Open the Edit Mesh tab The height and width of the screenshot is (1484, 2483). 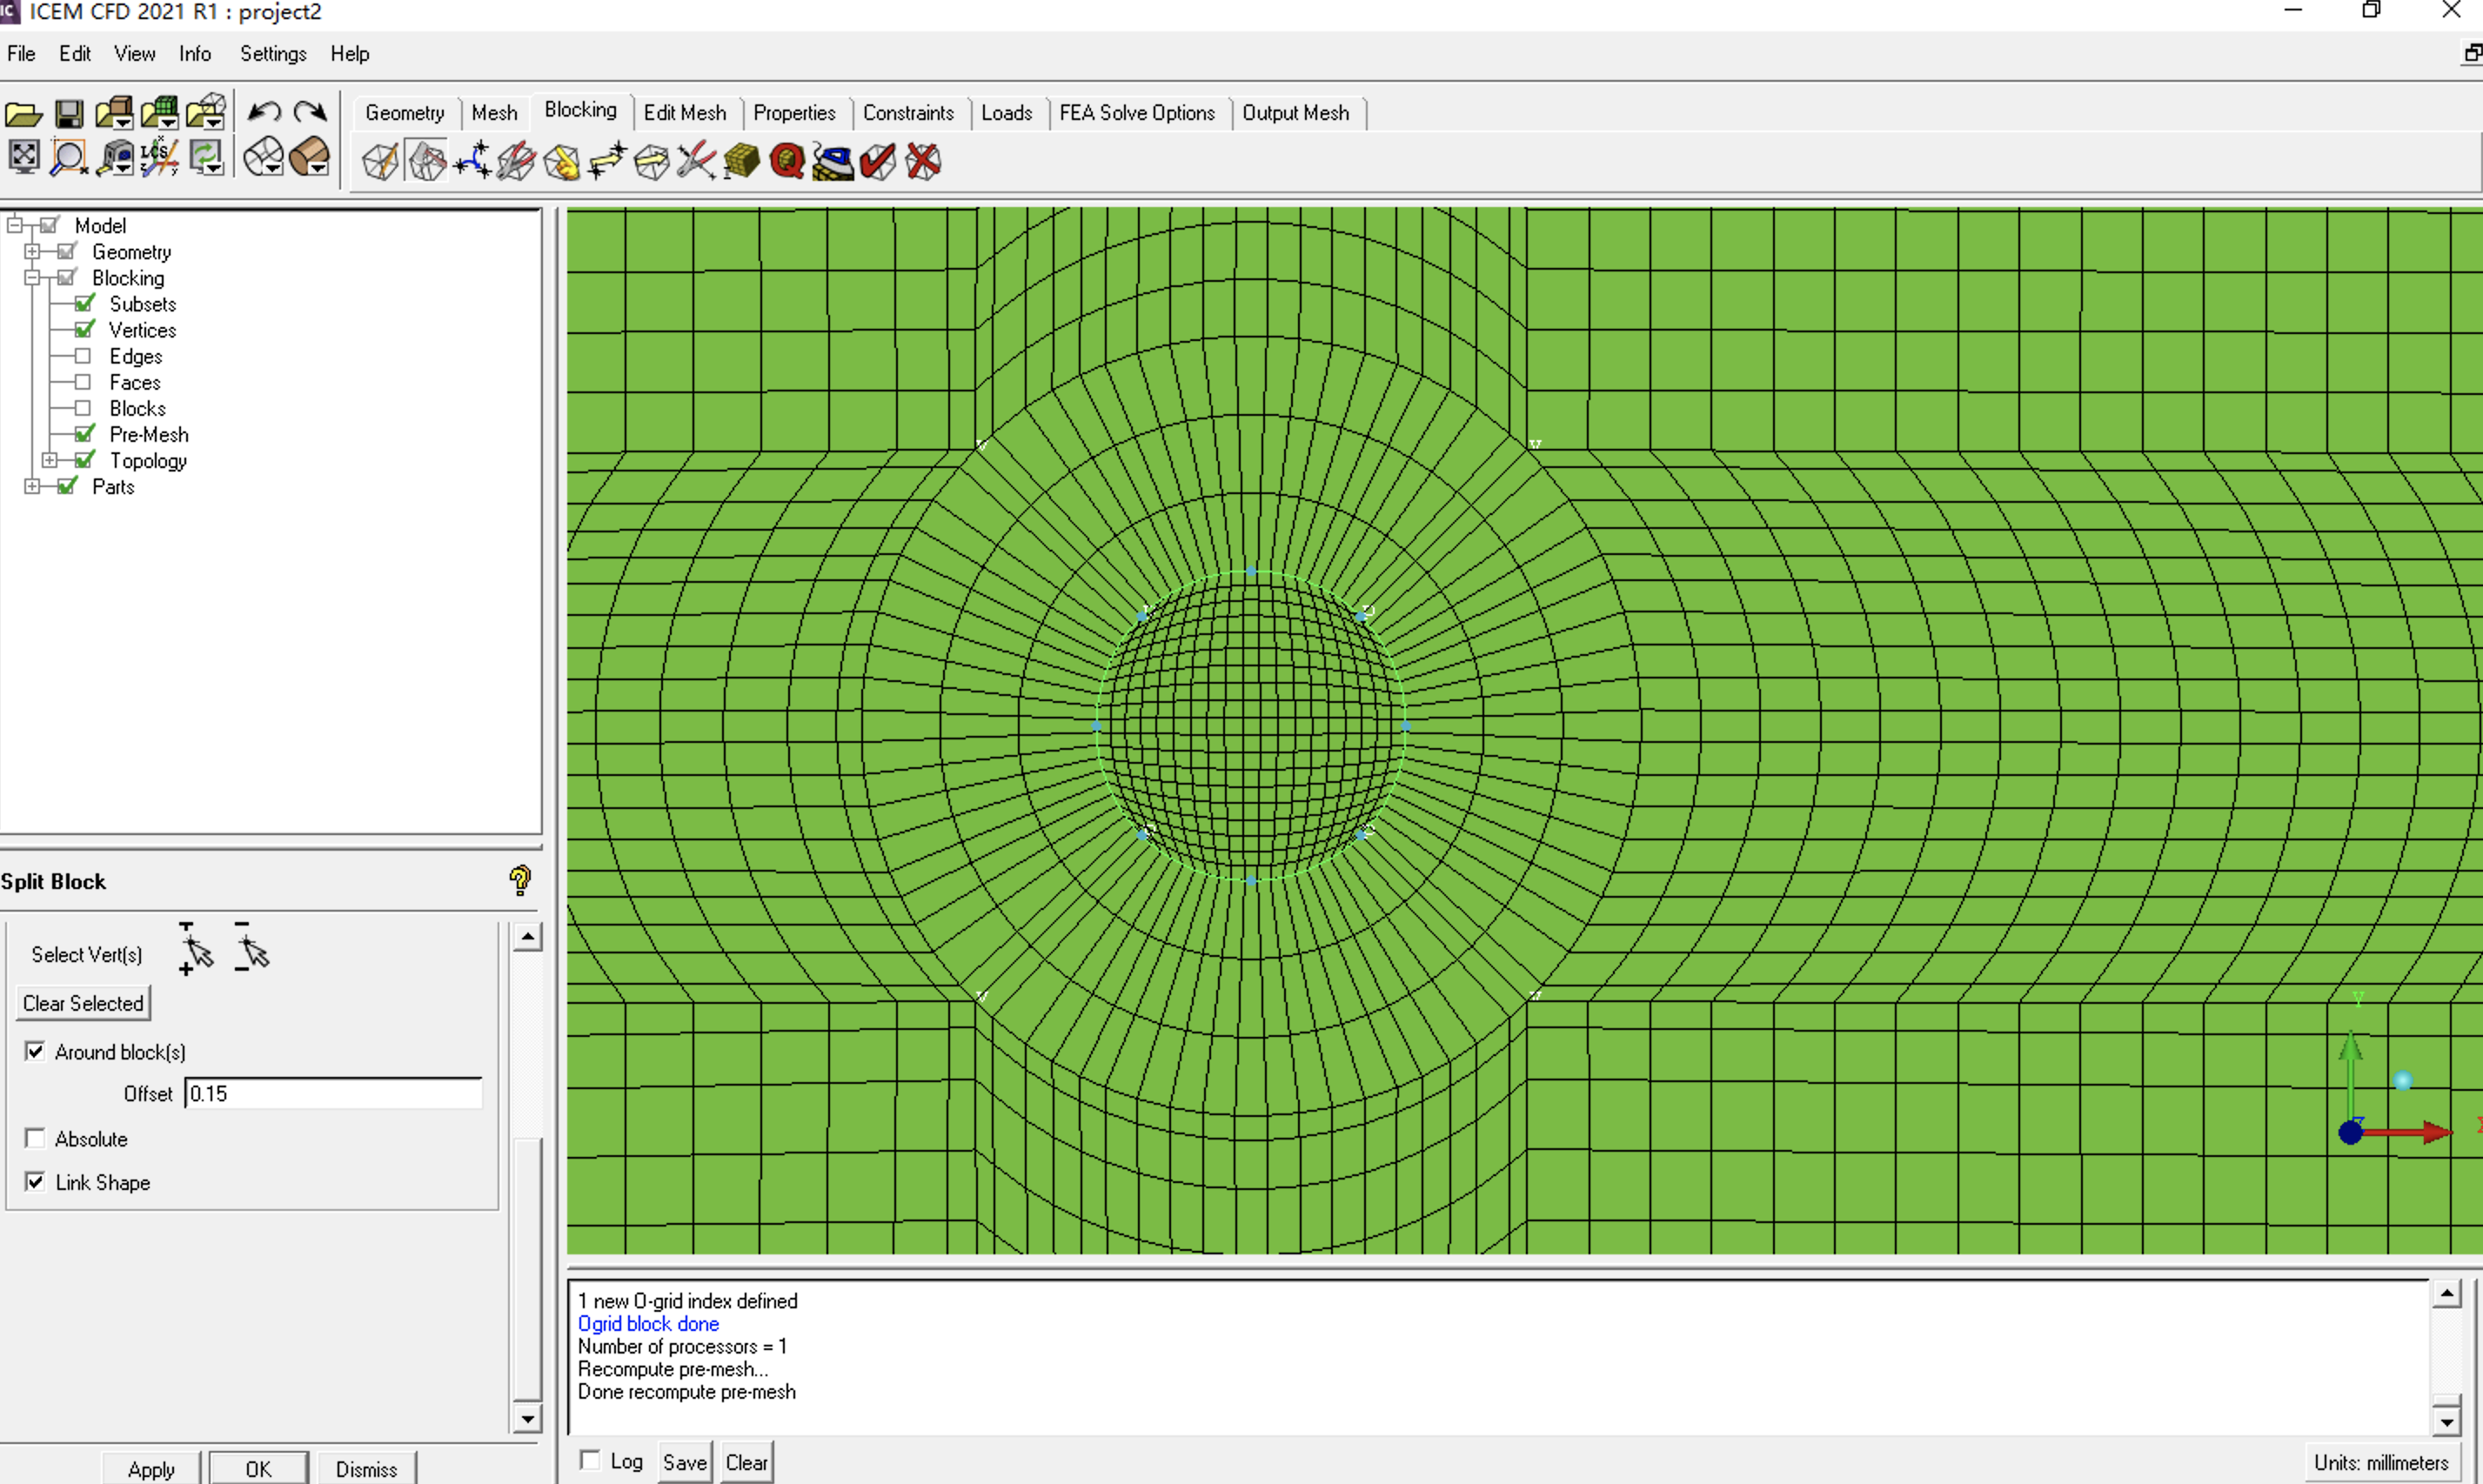pyautogui.click(x=686, y=111)
